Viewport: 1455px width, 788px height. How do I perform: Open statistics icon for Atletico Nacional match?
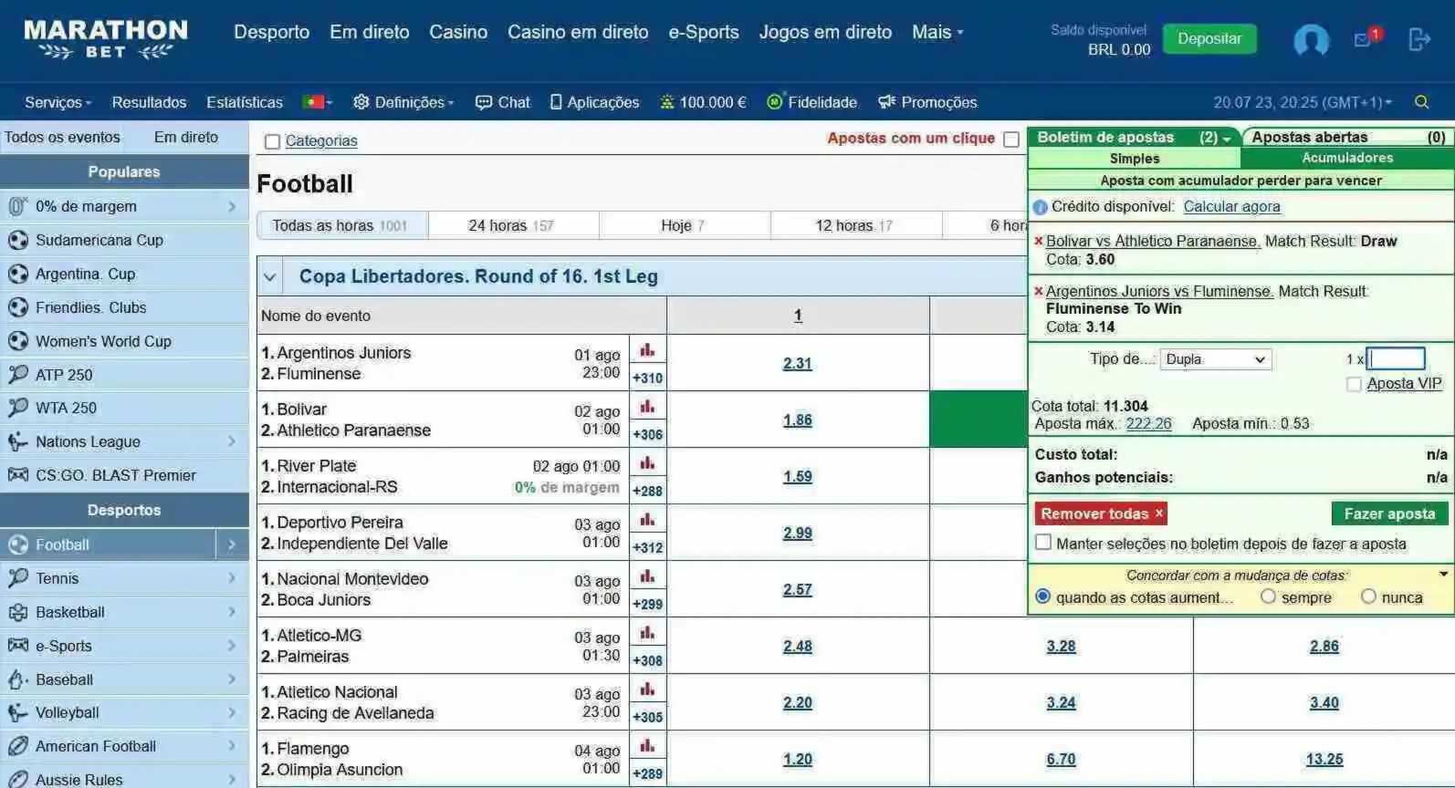[647, 689]
